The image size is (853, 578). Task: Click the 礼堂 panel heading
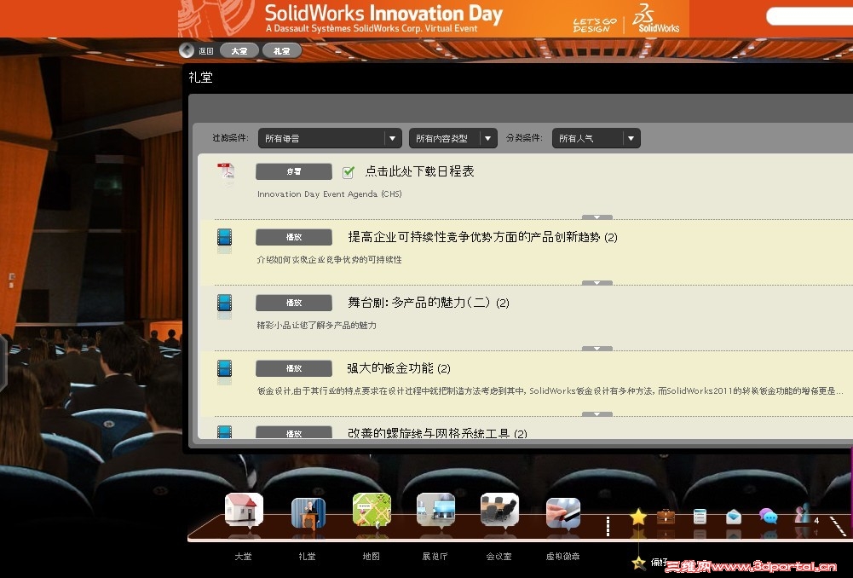(200, 78)
